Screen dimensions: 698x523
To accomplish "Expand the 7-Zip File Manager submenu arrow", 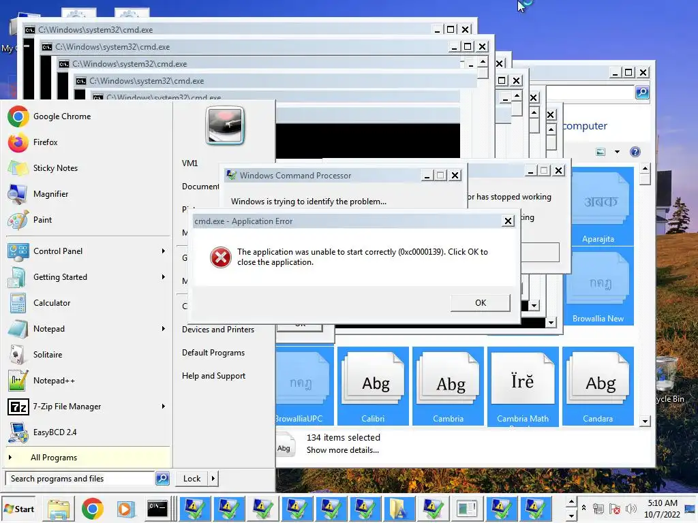I will coord(164,407).
